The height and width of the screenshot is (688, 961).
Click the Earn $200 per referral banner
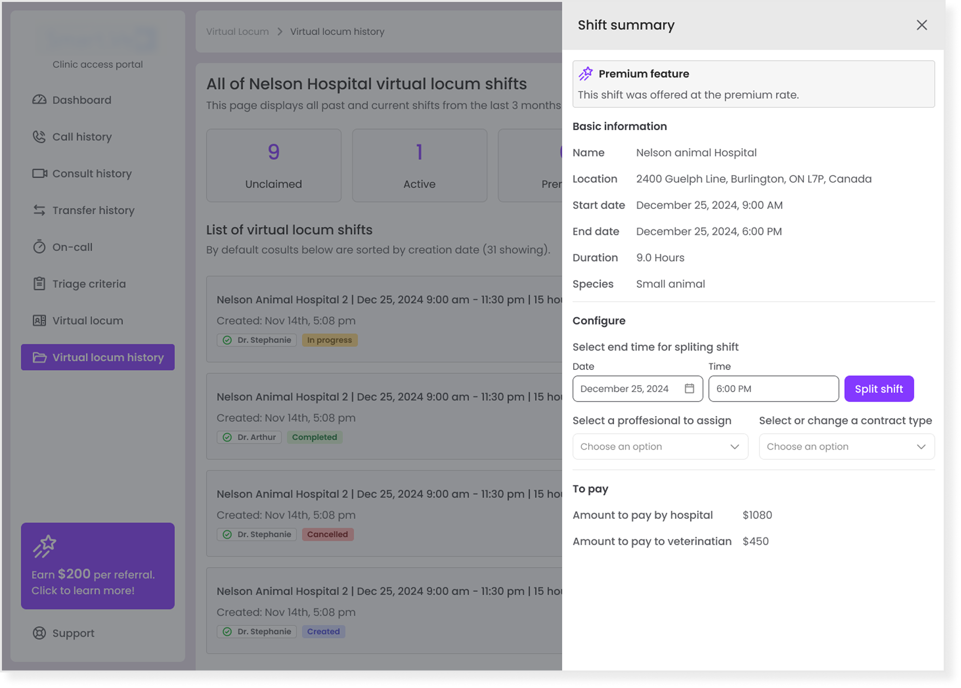(x=98, y=566)
